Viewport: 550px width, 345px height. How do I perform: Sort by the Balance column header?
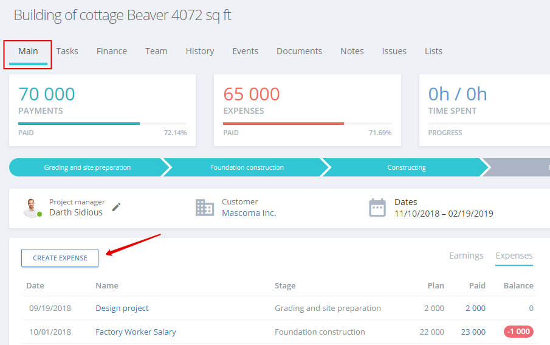tap(518, 285)
